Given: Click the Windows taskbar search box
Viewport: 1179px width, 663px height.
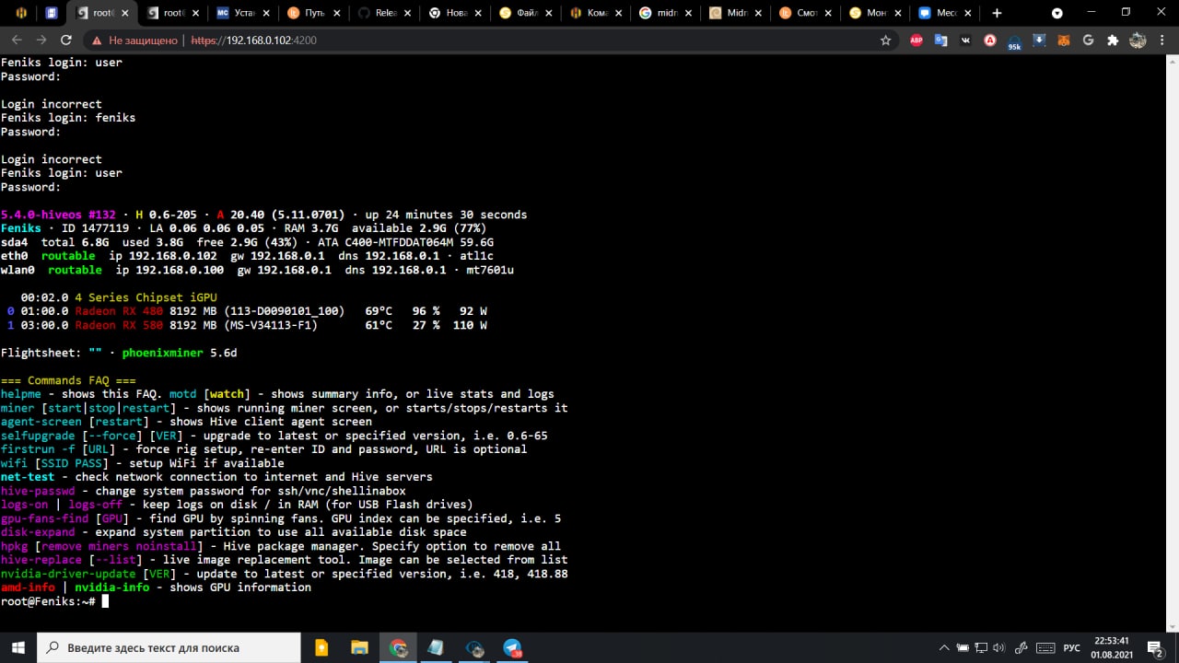Looking at the screenshot, I should [169, 647].
